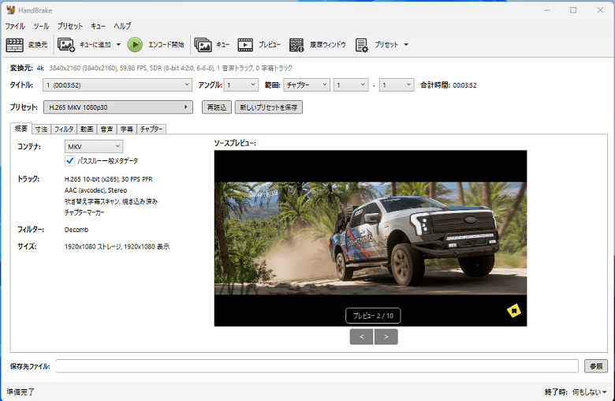Open the キュー menu in the menu bar
Image resolution: width=615 pixels, height=401 pixels.
click(98, 26)
